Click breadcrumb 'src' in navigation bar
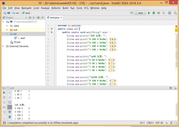The width and height of the screenshot is (179, 127). 16,13
